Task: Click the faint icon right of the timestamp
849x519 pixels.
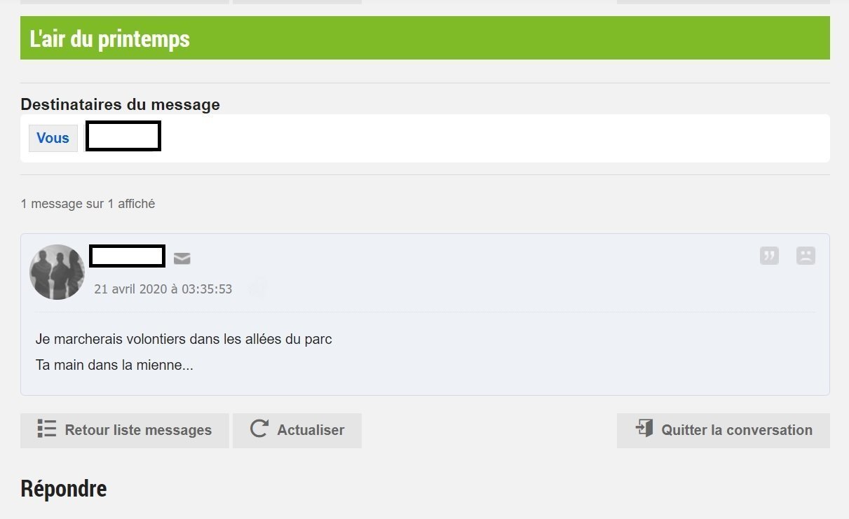Action: pyautogui.click(x=258, y=287)
